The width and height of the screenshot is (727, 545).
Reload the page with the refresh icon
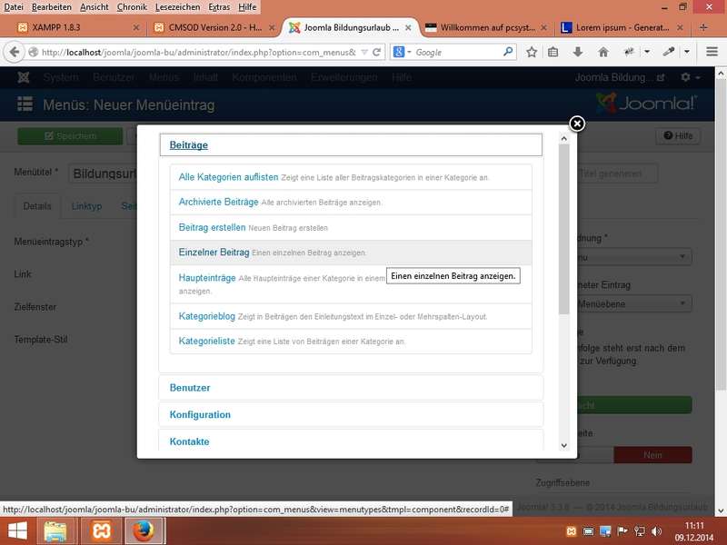(x=376, y=52)
